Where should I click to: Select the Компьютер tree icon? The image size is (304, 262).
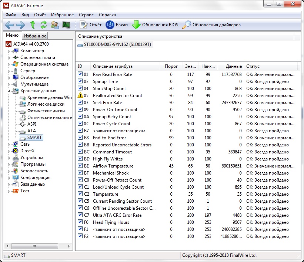[15, 51]
